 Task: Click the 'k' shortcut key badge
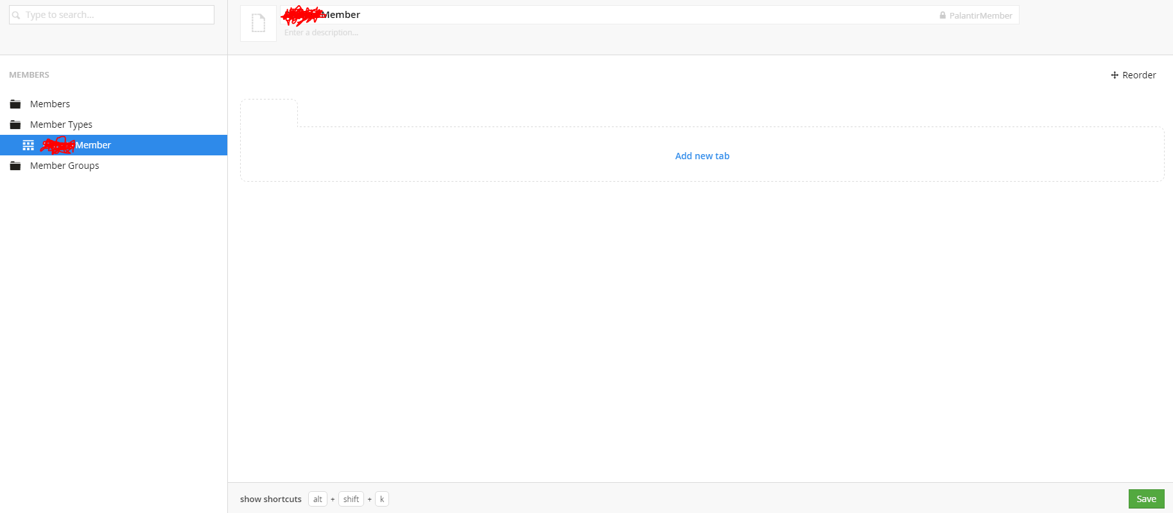point(382,499)
